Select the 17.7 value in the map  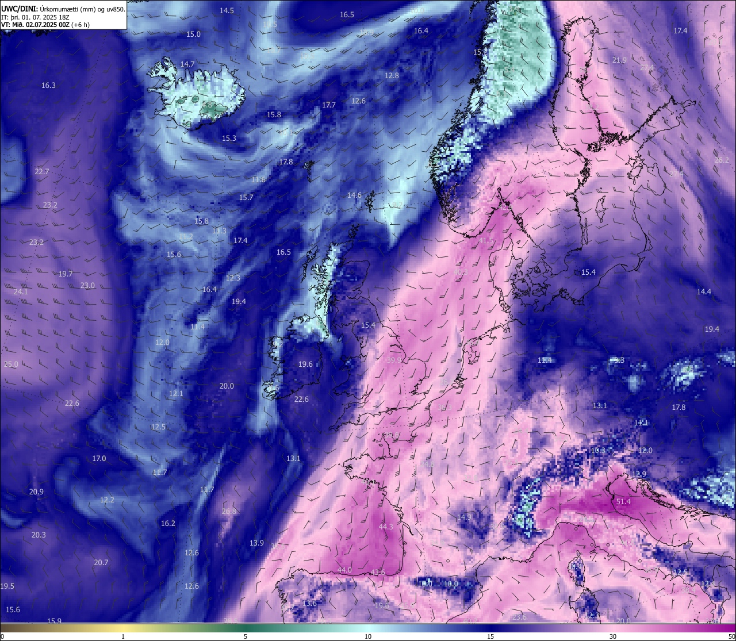329,105
